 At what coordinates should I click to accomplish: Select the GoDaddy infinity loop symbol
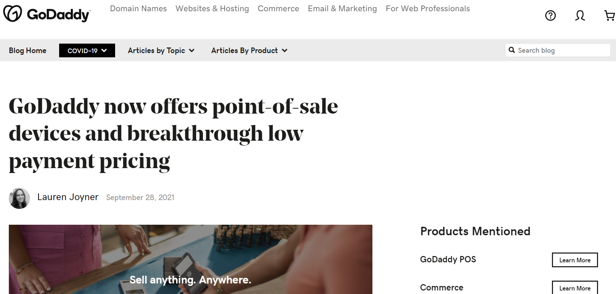(13, 14)
